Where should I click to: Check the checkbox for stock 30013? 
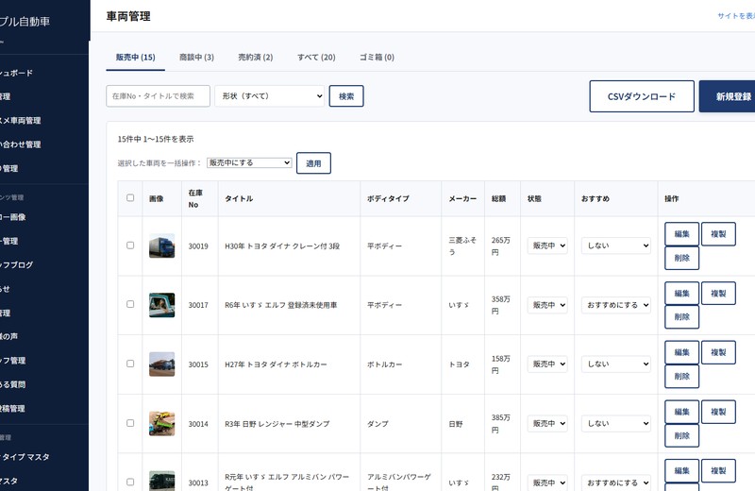130,482
